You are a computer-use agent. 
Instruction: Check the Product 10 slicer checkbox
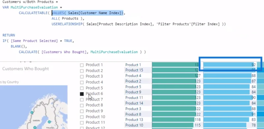82,117
